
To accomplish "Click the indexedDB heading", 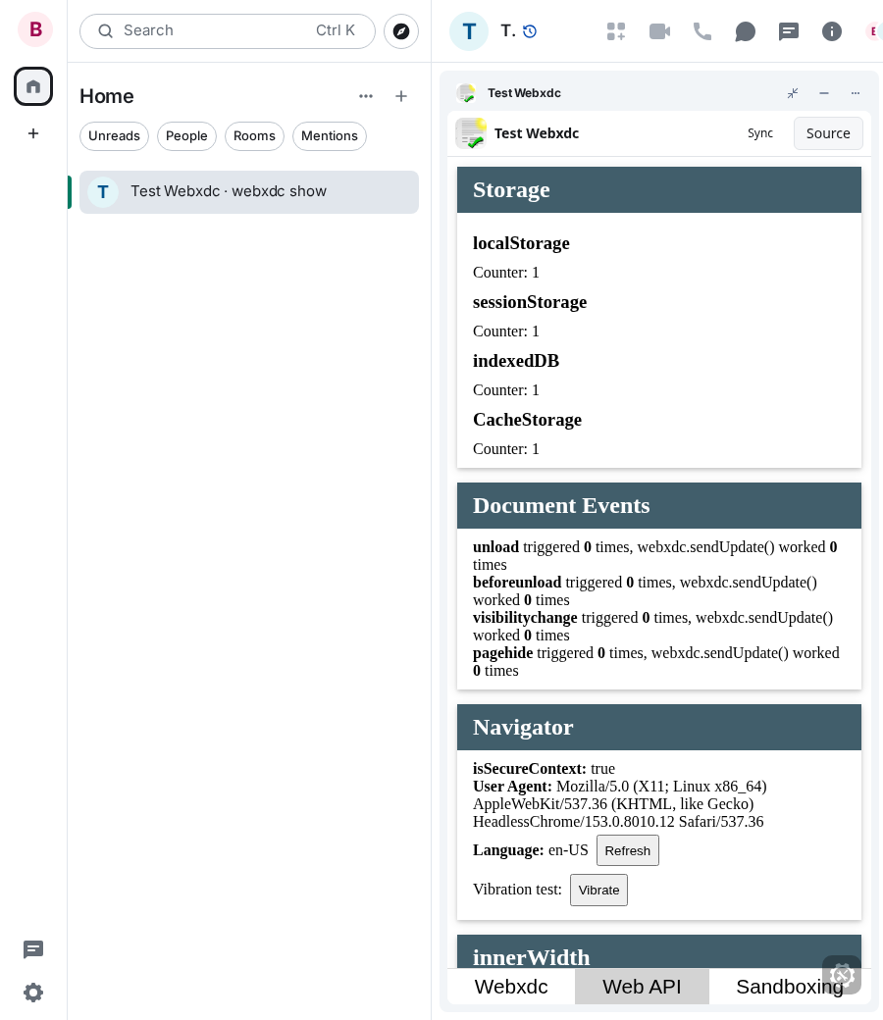I will pyautogui.click(x=516, y=361).
